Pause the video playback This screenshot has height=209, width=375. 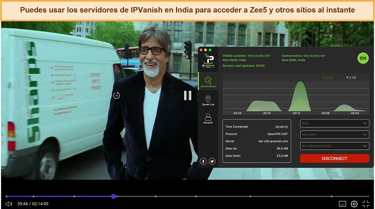[187, 95]
